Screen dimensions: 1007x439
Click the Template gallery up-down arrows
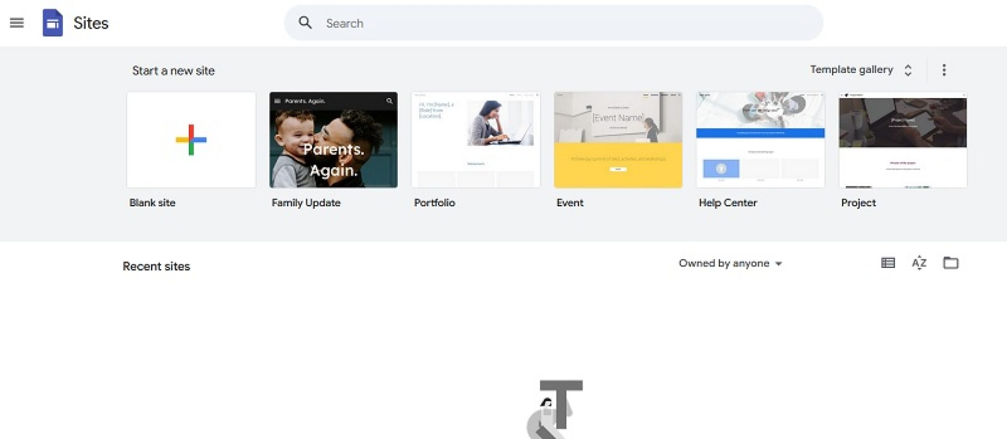pos(908,70)
